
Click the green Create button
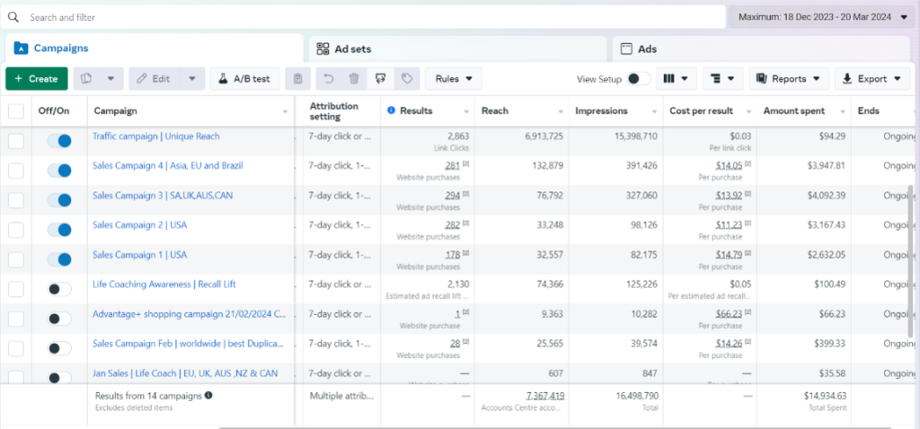click(36, 79)
